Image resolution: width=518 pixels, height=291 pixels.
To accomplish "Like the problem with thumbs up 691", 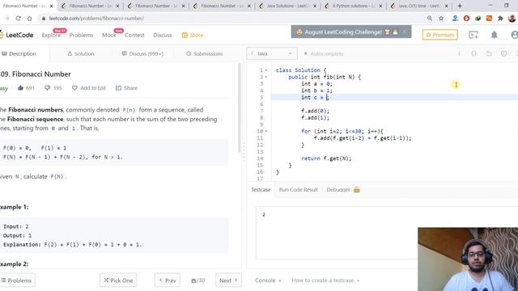I will coord(26,88).
